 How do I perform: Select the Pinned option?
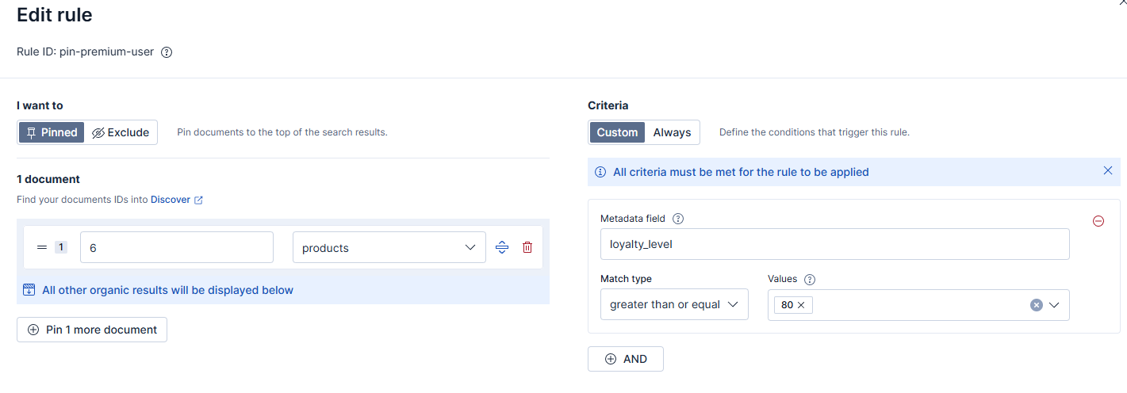point(52,132)
